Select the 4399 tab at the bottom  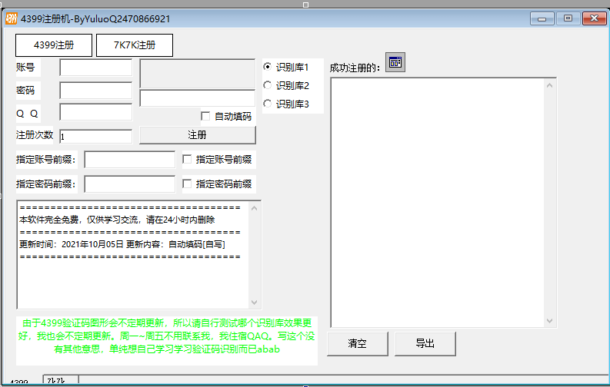coord(20,382)
